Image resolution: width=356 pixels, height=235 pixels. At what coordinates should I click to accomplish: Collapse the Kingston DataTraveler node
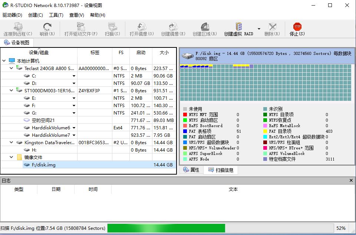pos(11,142)
